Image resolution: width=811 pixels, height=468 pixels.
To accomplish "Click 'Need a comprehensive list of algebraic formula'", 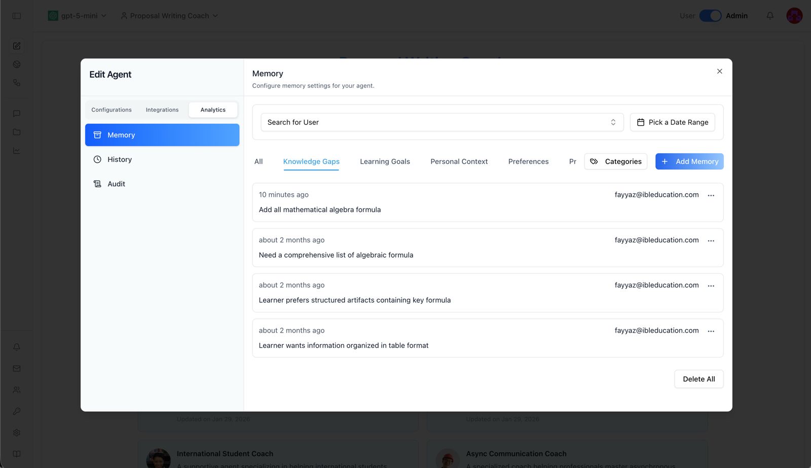I will point(336,255).
